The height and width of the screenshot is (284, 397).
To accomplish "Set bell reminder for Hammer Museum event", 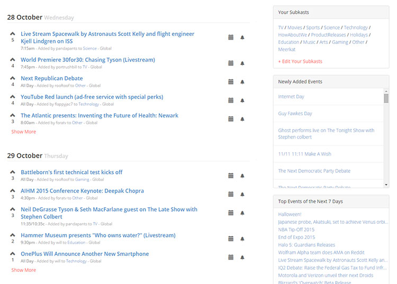I will pos(242,239).
